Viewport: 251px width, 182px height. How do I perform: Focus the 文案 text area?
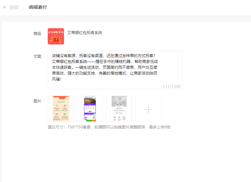115,70
